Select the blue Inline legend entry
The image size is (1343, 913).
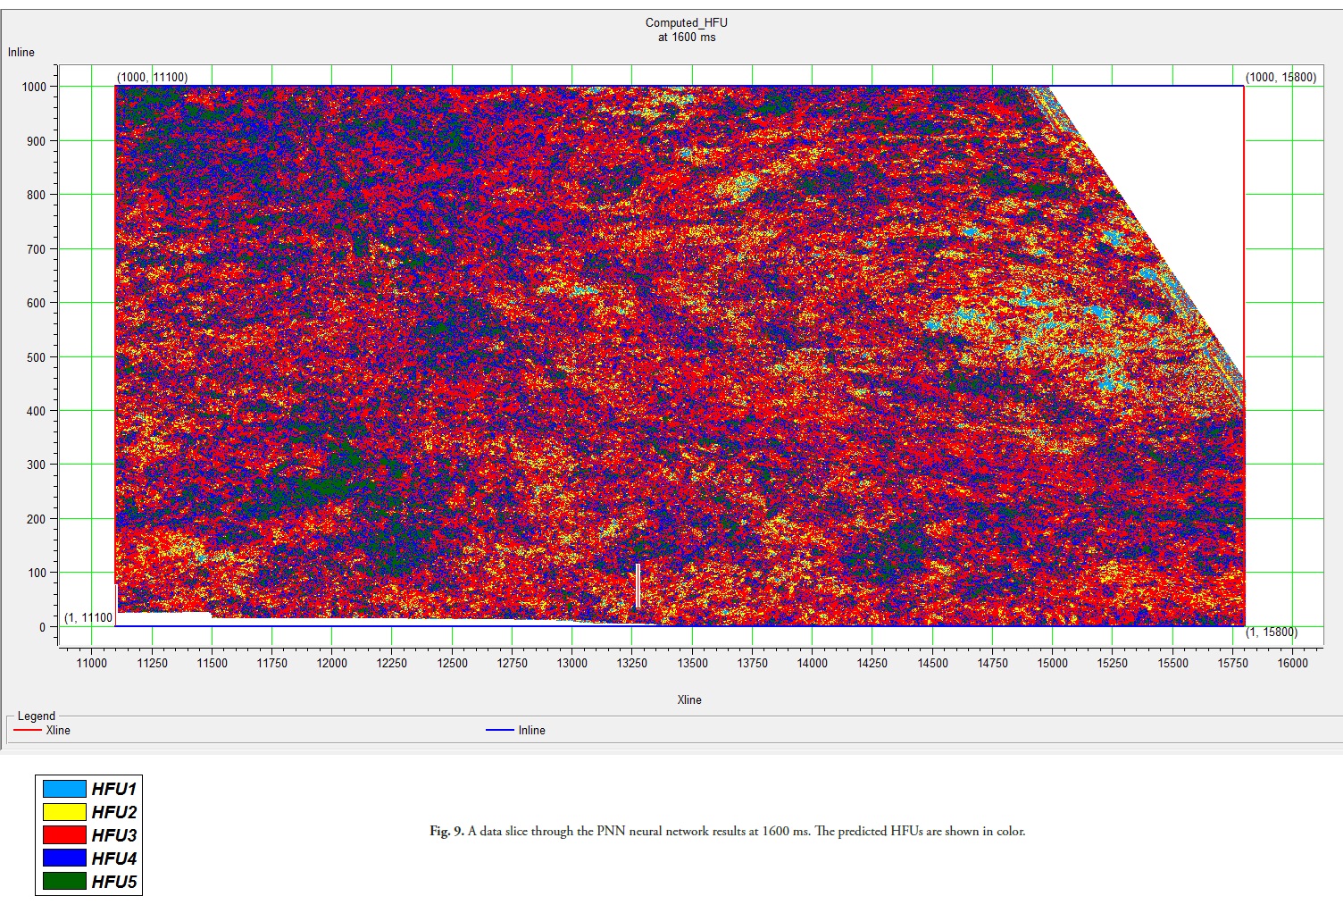coord(516,730)
